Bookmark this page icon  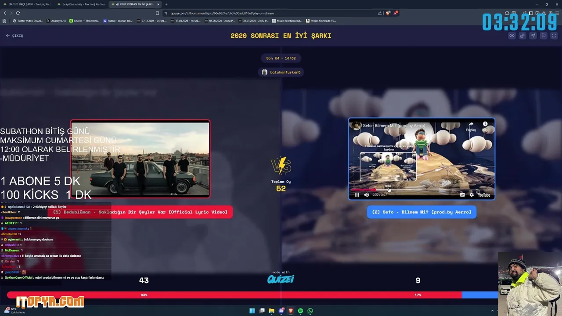click(x=158, y=13)
